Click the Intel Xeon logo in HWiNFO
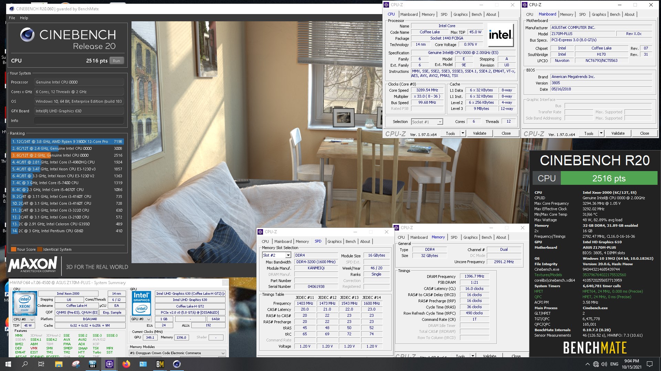Screen dimensions: 661x371 25,303
